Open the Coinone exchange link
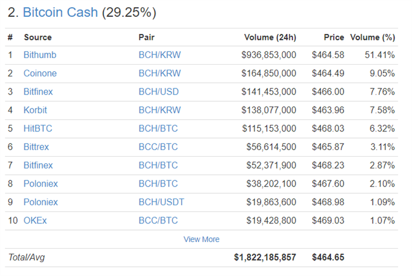Viewport: 412px width, 276px height. 40,73
